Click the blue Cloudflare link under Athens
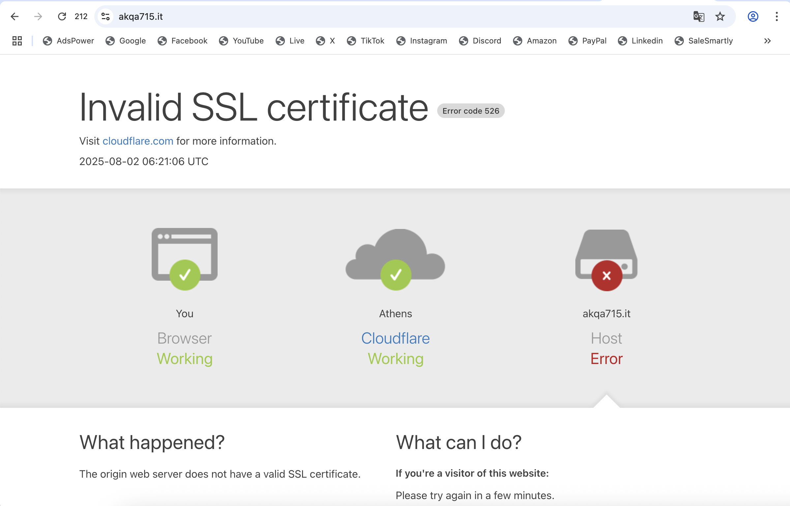 pos(395,338)
